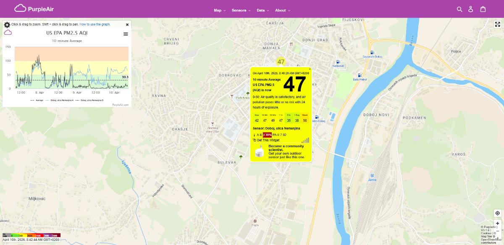The image size is (504, 245).
Task: Switch the popup sensor to channel B
Action: pyautogui.click(x=261, y=134)
